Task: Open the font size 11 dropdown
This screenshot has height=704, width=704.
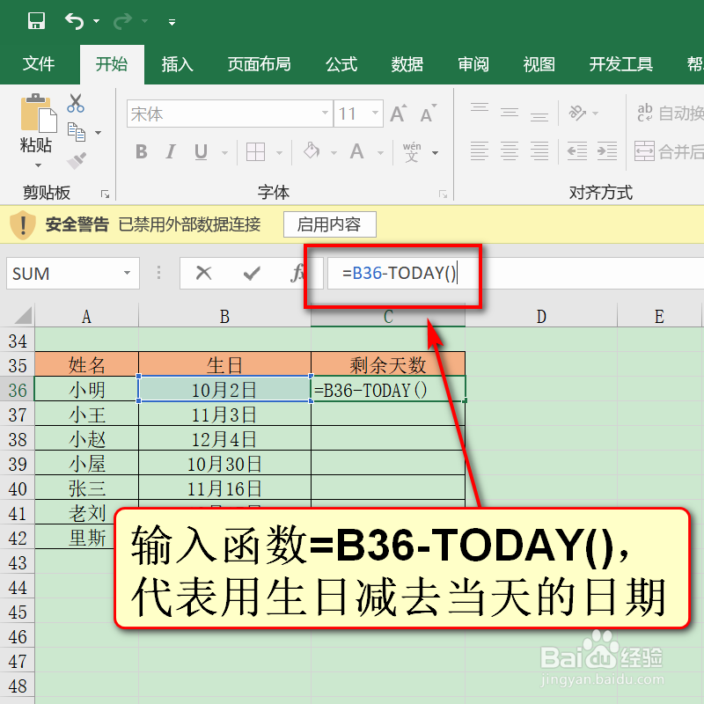Action: pyautogui.click(x=374, y=114)
